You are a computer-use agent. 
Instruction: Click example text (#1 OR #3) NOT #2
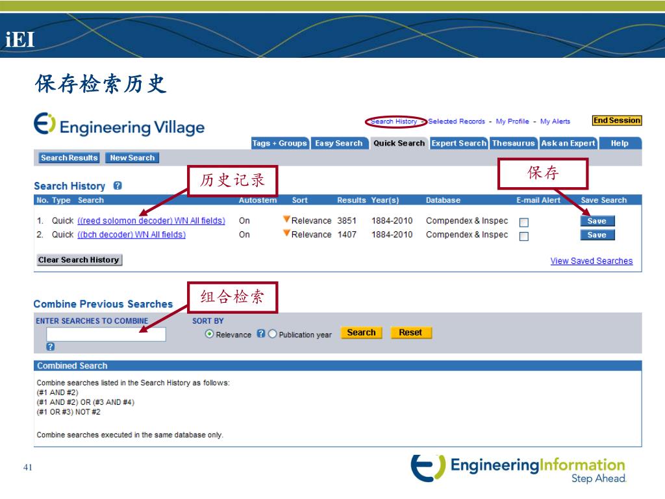[x=68, y=412]
